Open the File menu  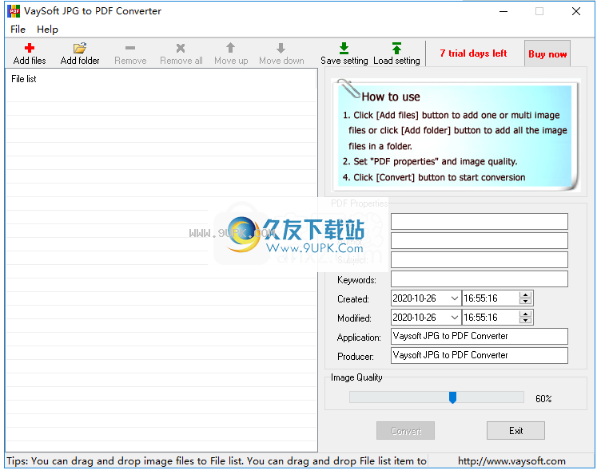click(x=18, y=30)
